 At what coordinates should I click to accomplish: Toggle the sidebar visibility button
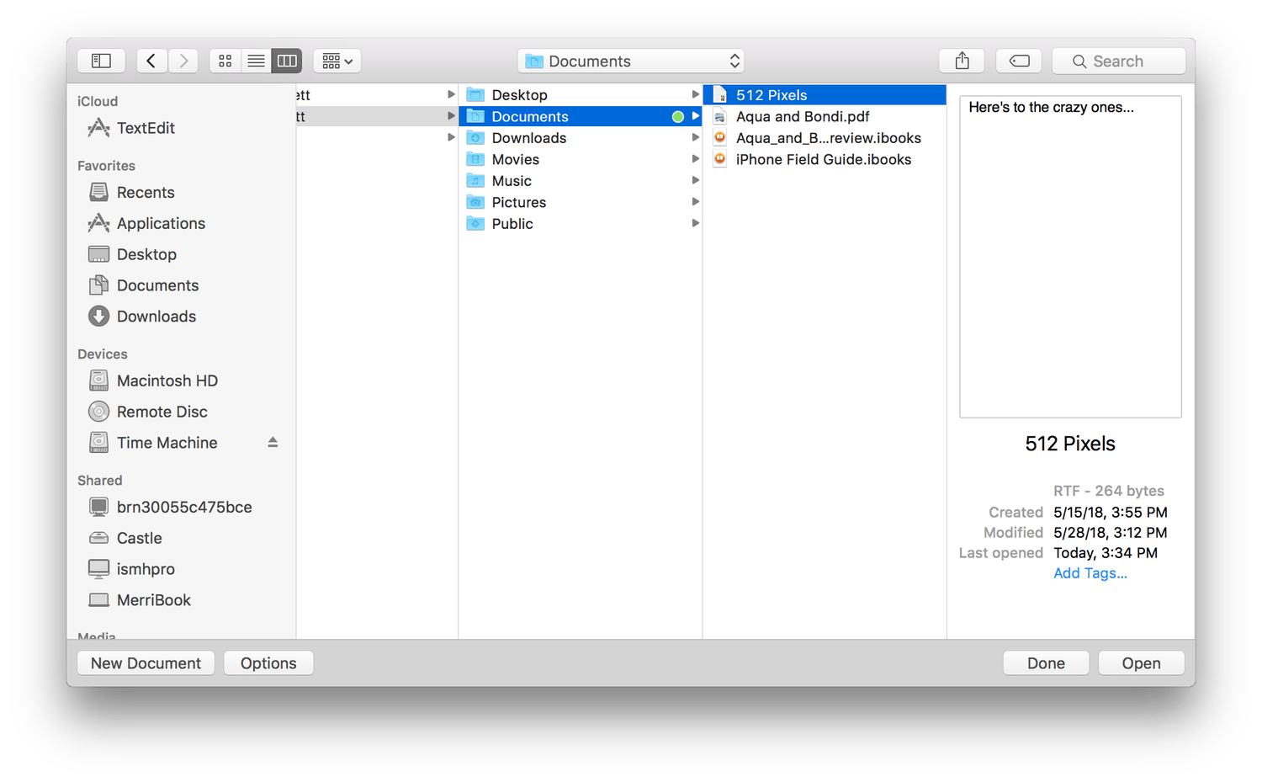[x=101, y=61]
